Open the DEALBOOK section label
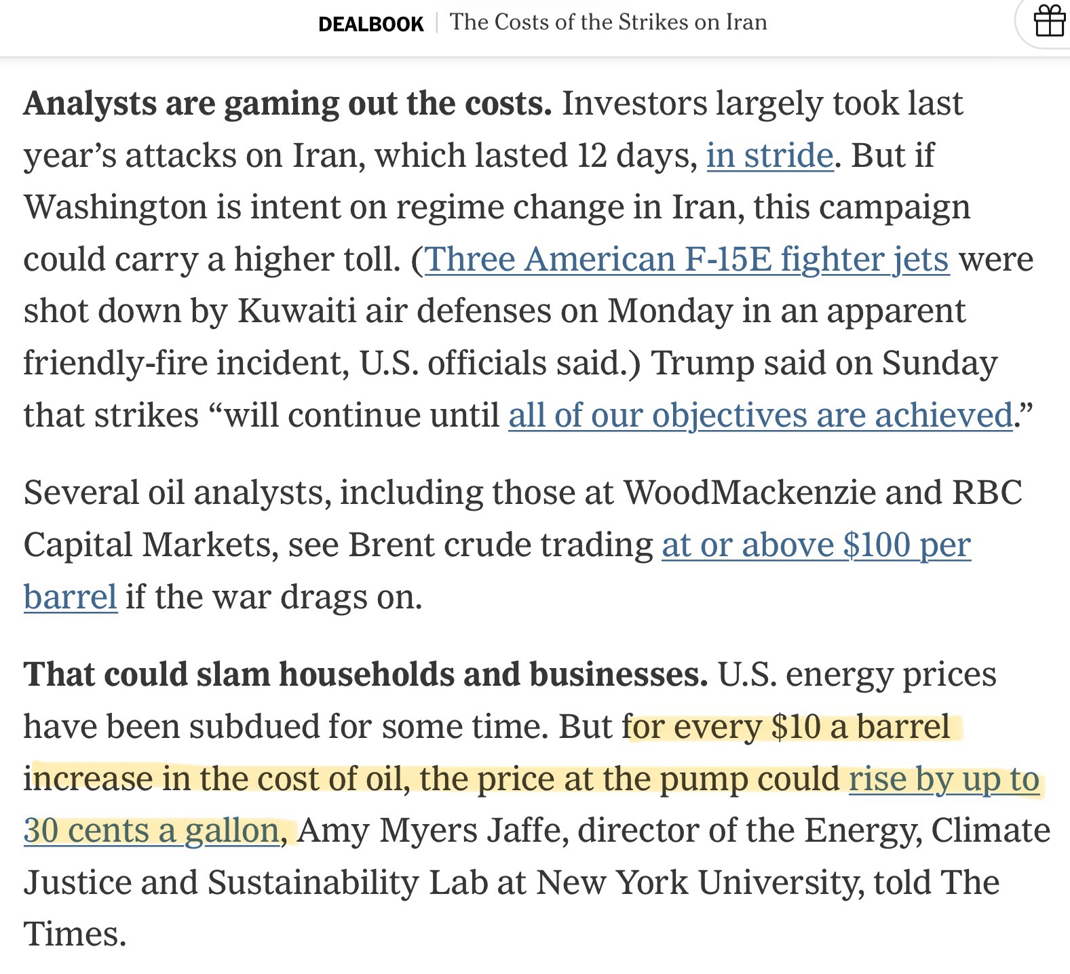The height and width of the screenshot is (974, 1070). 370,24
